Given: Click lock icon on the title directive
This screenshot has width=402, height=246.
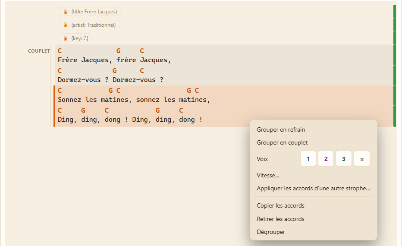Looking at the screenshot, I should click(66, 12).
